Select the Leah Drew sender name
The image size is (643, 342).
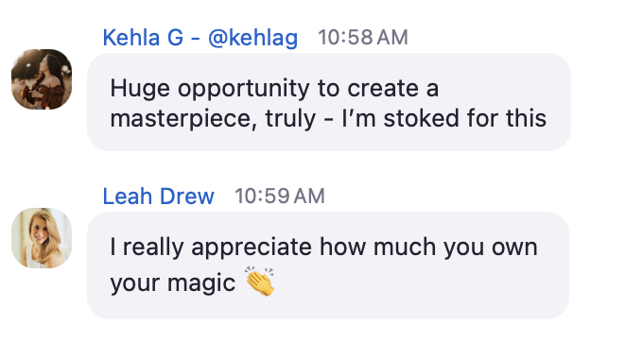tap(158, 197)
